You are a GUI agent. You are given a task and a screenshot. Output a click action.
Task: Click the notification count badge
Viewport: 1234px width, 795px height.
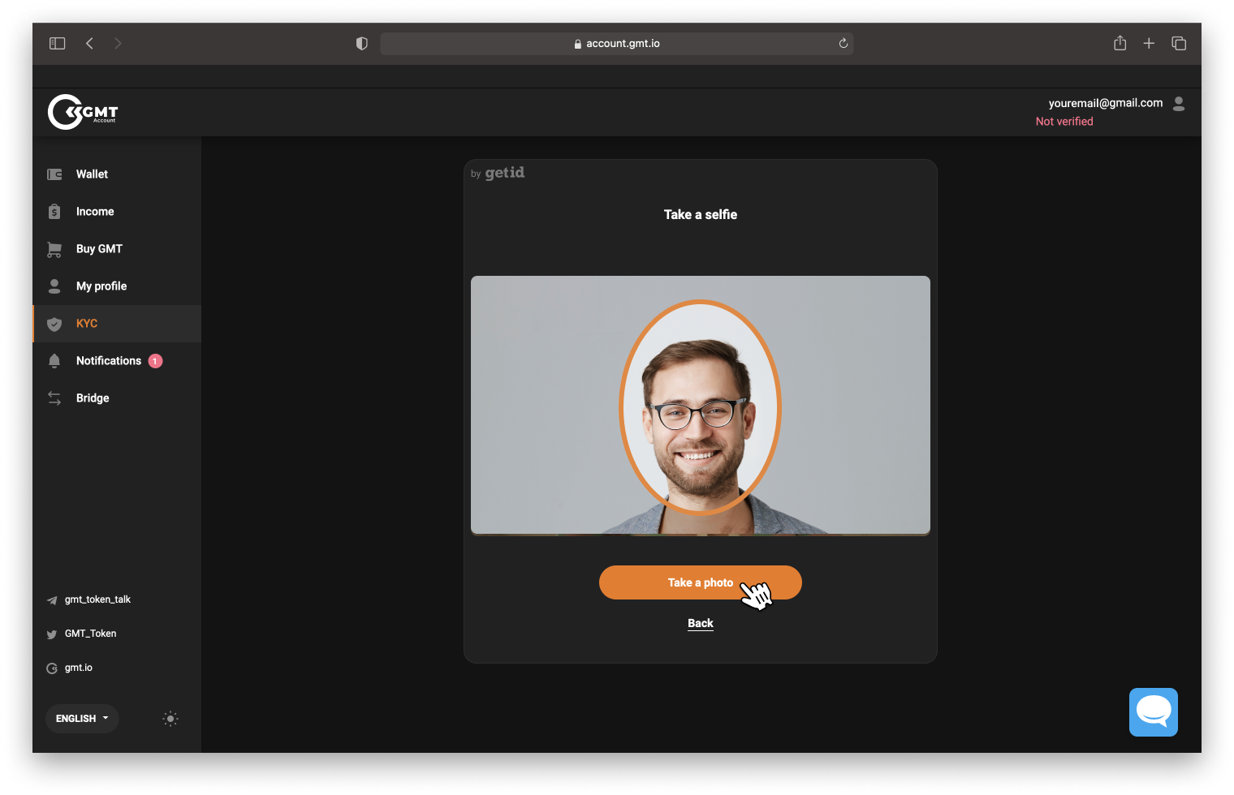tap(155, 361)
